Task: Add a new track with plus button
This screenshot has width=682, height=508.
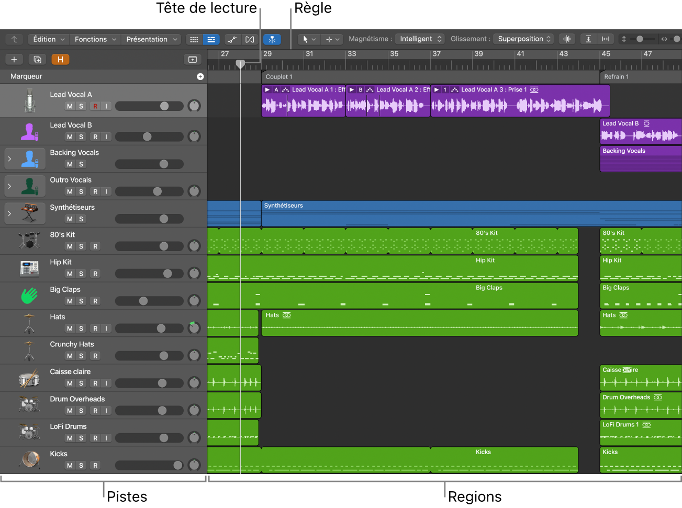Action: (x=14, y=60)
